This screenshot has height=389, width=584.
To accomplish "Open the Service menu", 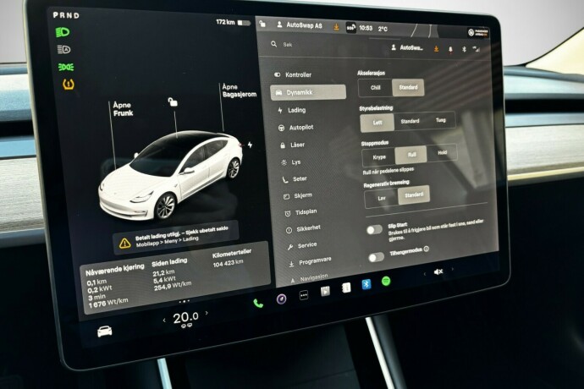I will 302,246.
